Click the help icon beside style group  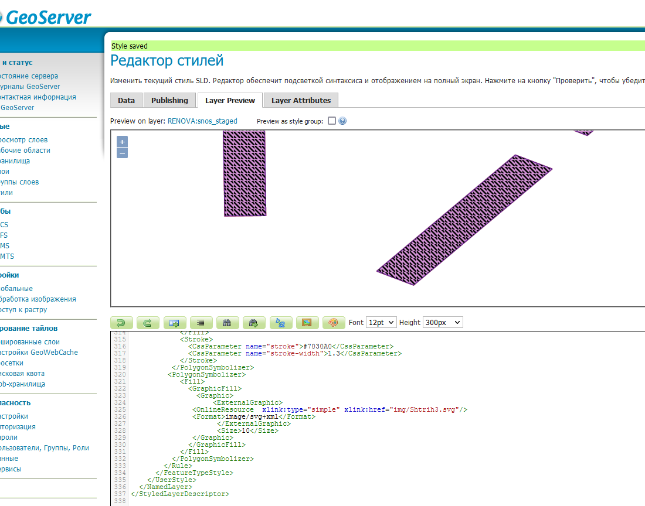[x=342, y=121]
